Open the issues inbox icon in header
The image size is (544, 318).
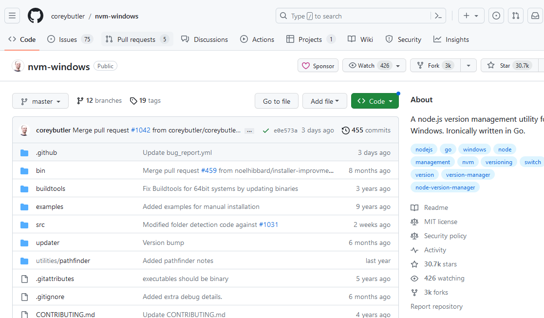pyautogui.click(x=496, y=16)
